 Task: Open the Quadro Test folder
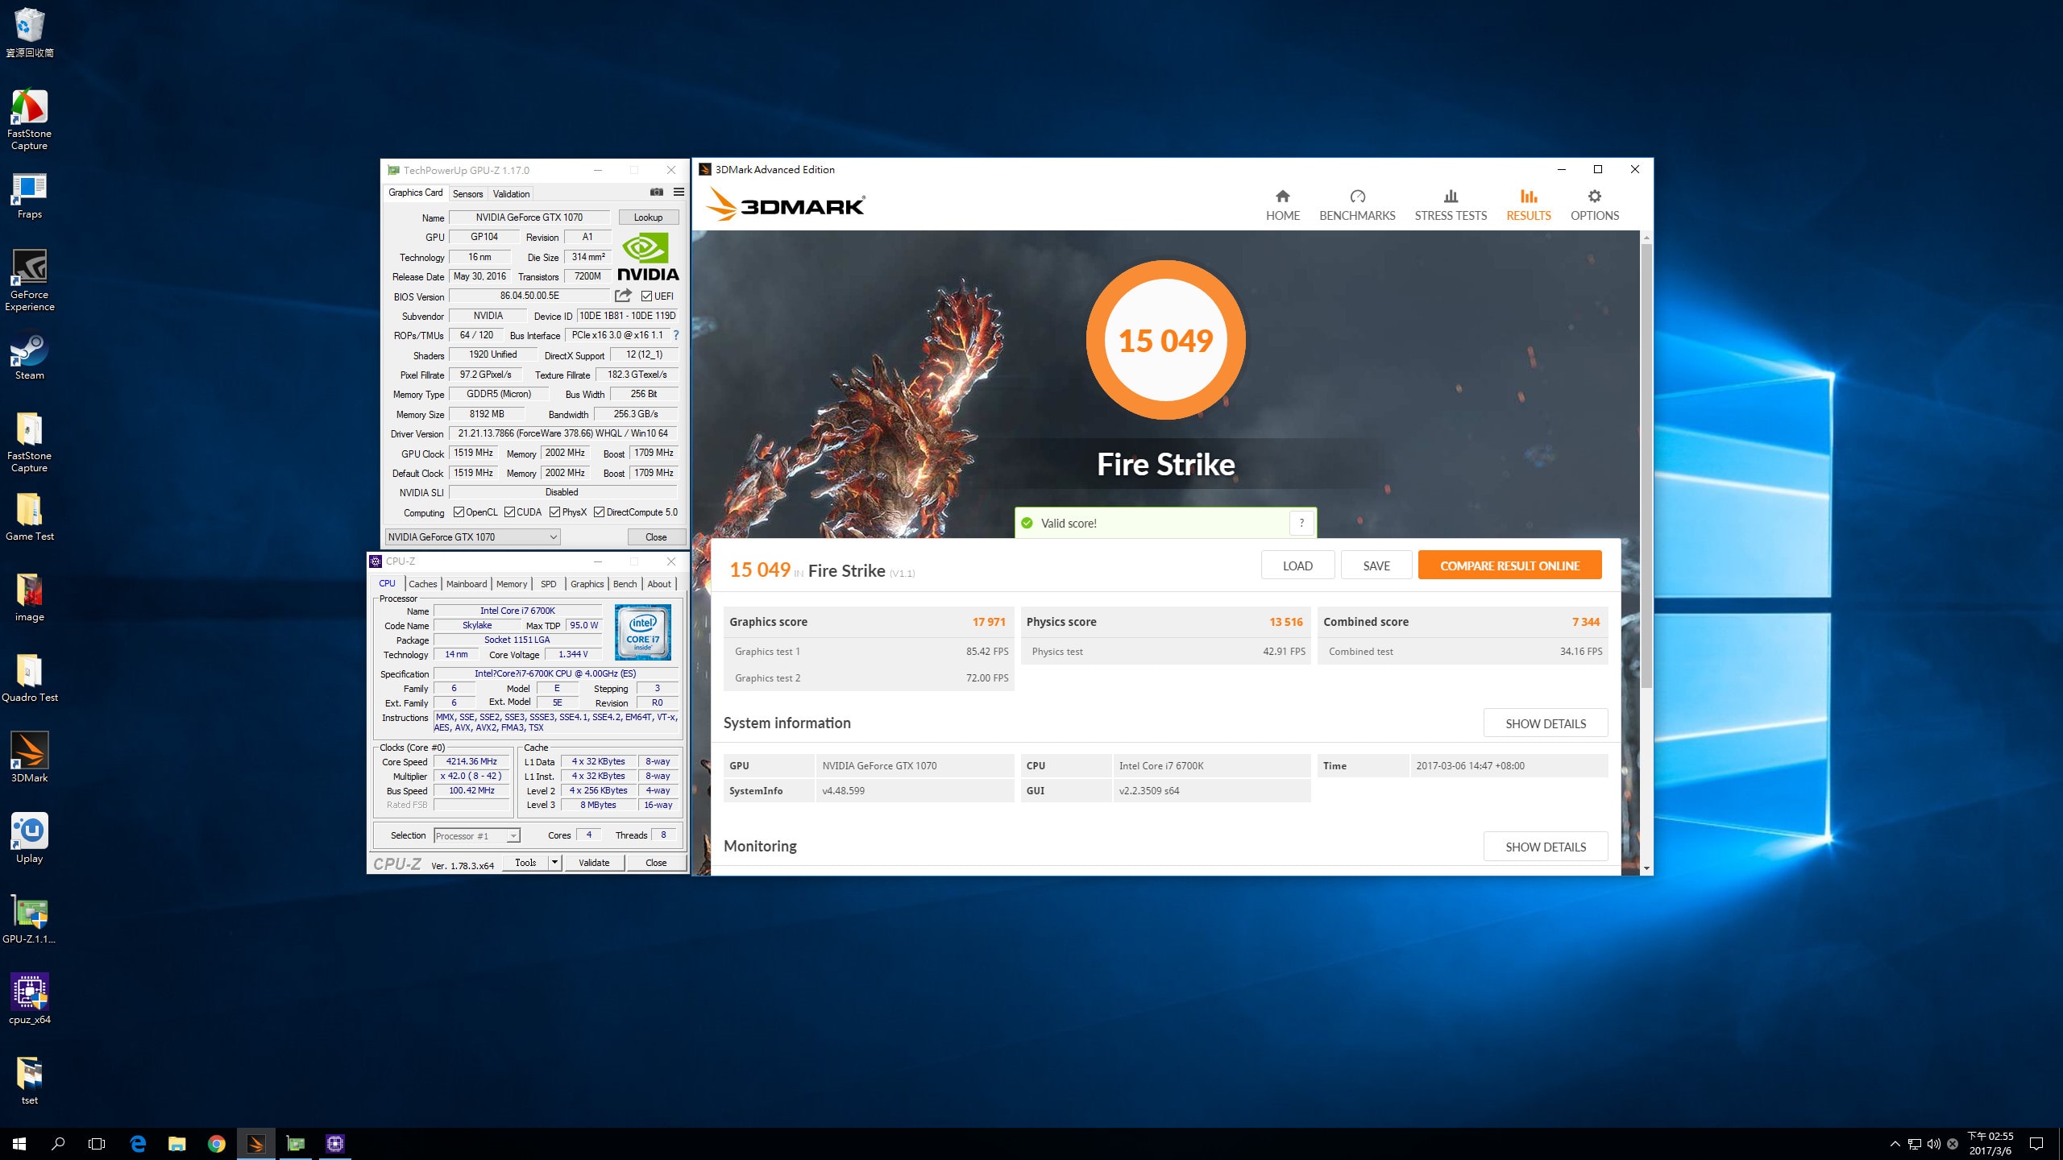coord(29,678)
